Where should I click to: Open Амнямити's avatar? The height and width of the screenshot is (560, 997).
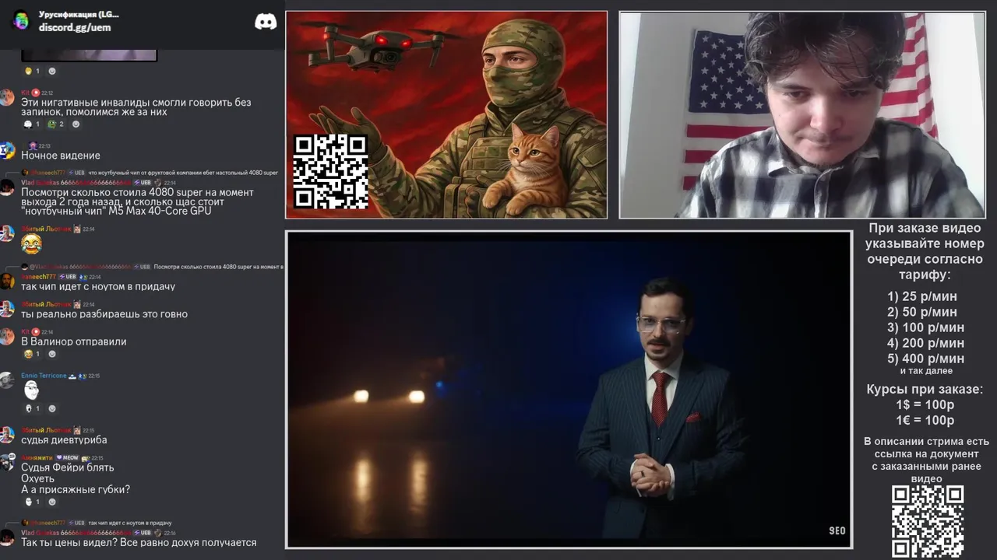[7, 463]
